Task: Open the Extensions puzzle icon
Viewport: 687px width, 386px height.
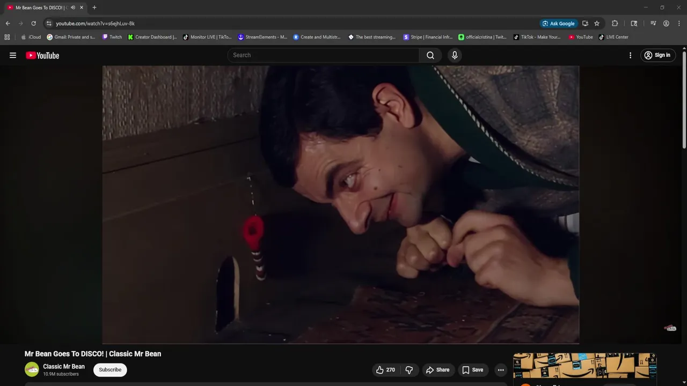Action: 615,24
